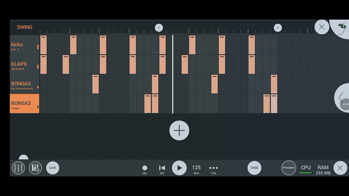
Task: Toggle the Lock button
Action: click(53, 168)
